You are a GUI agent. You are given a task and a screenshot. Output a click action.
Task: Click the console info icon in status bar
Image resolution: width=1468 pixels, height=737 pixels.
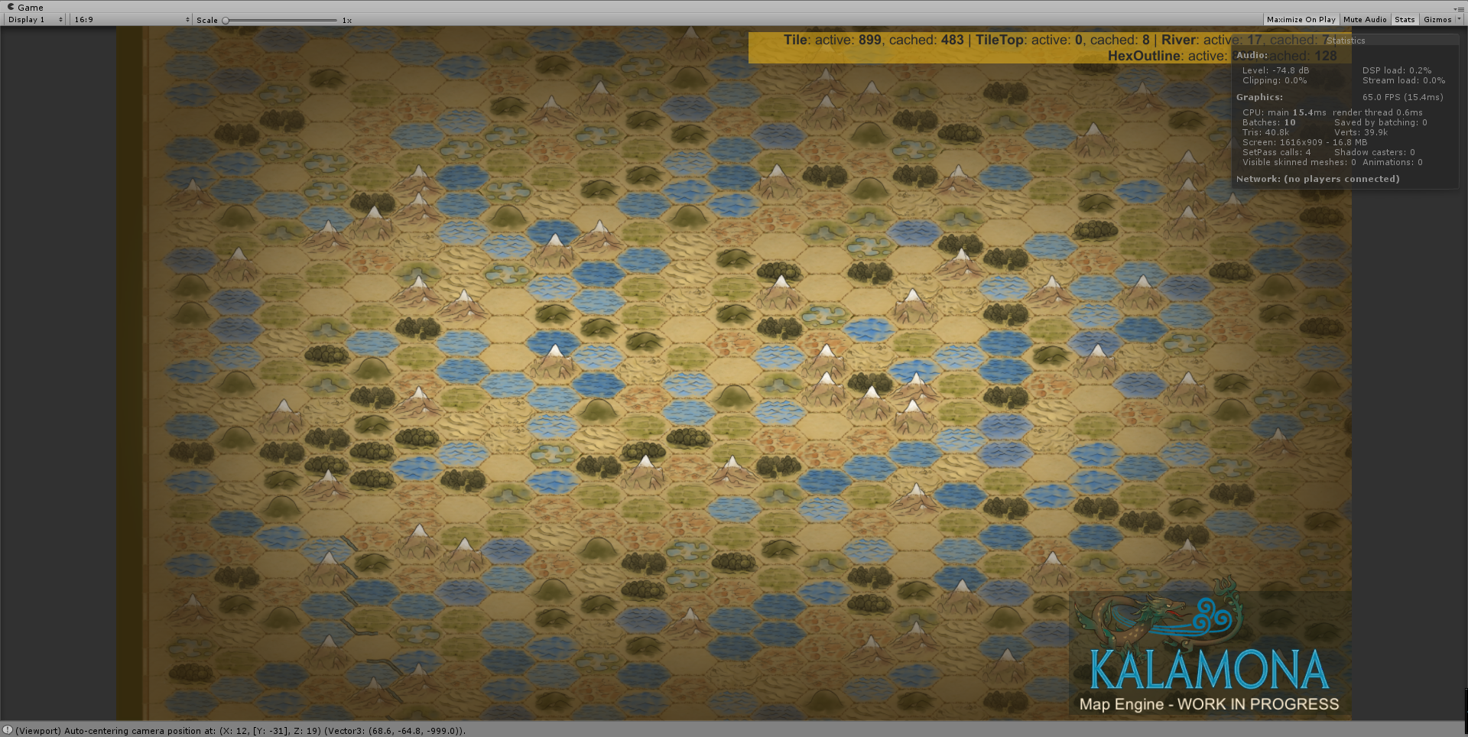8,730
